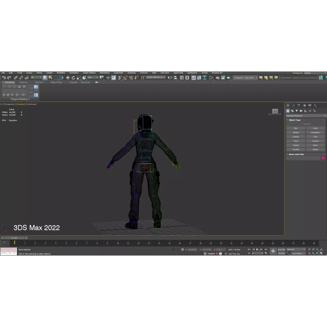327x327 pixels.
Task: Expand the Polygon Modeling panel
Action: 20,99
